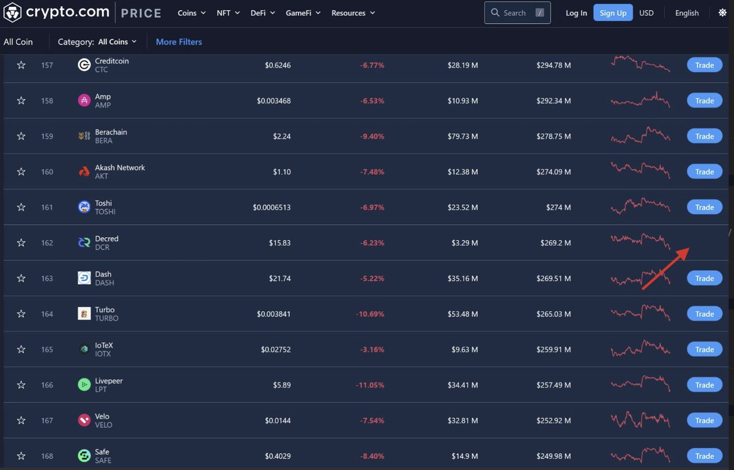The height and width of the screenshot is (470, 734).
Task: Click the Amp coin logo
Action: tap(84, 100)
